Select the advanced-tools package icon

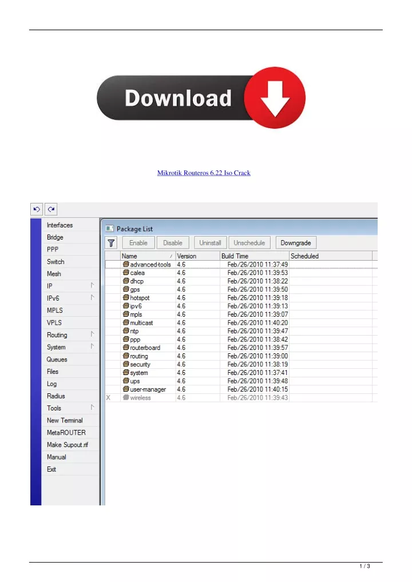pyautogui.click(x=126, y=264)
